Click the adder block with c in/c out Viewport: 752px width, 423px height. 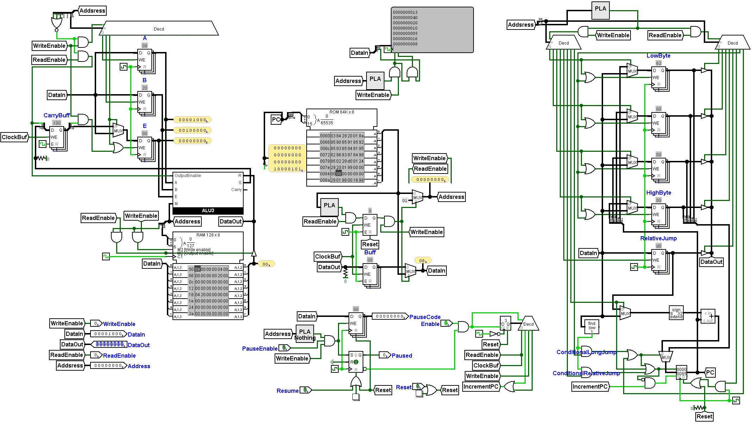click(x=708, y=316)
